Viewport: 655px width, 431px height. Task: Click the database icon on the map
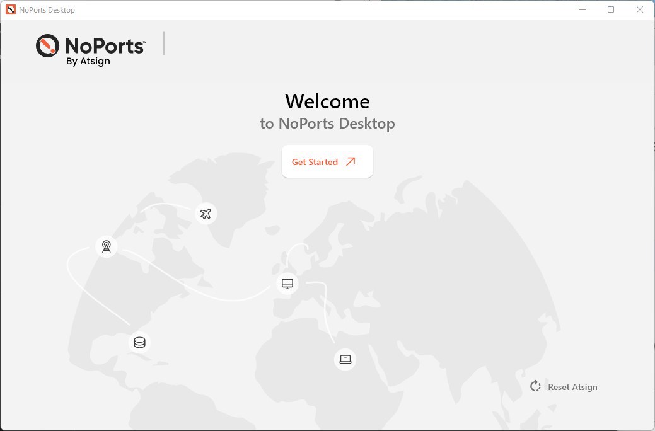pos(139,342)
